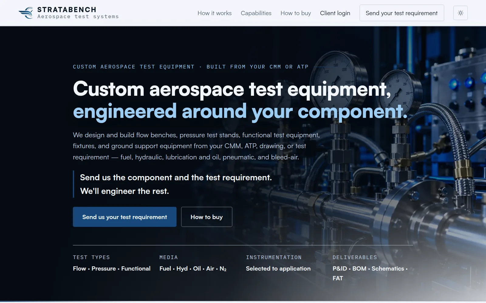
Task: Click the blue Send us your test requirement button
Action: [125, 217]
